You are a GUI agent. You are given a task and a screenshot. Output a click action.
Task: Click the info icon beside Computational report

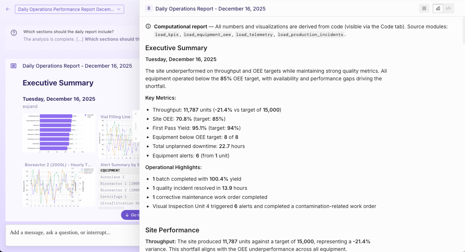click(x=148, y=27)
